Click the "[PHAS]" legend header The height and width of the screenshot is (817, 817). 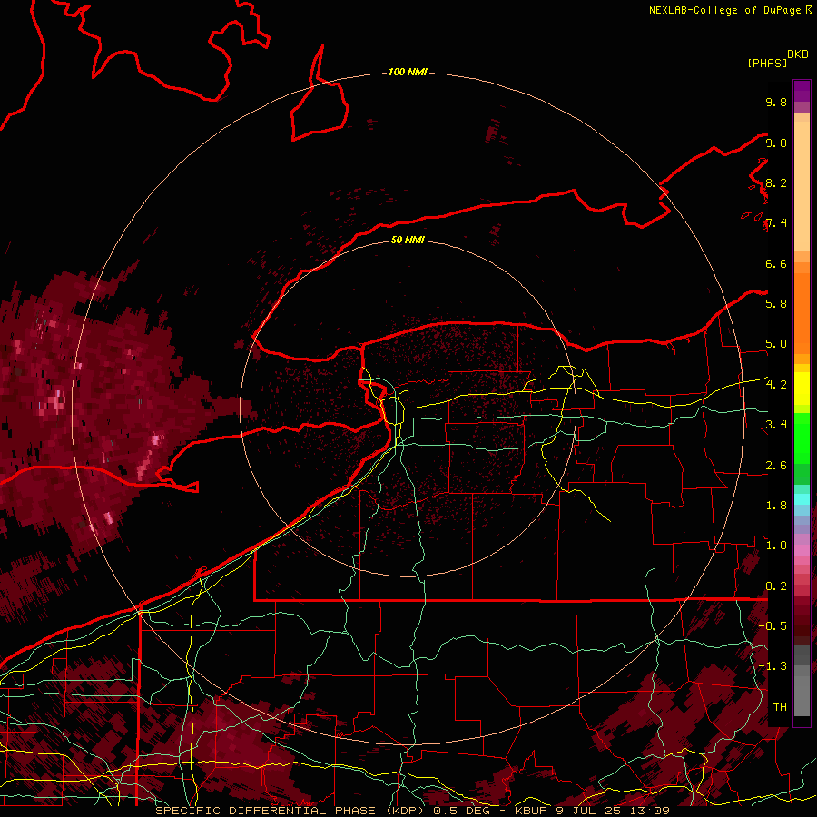pyautogui.click(x=767, y=63)
